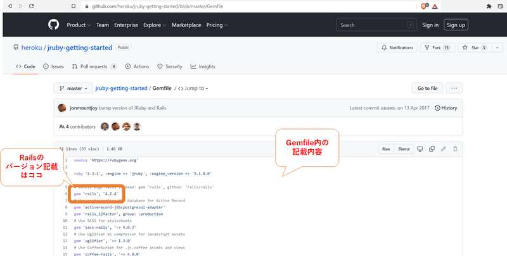
Task: Click the Raw button
Action: pos(386,149)
